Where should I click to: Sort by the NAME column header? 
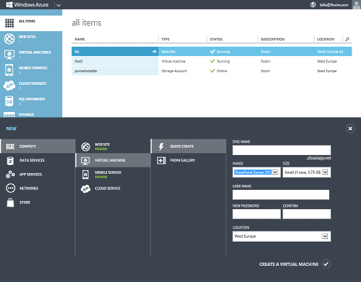(x=80, y=39)
